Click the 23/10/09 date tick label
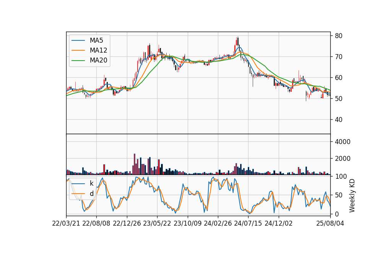Screen dimensions: 367x263 pos(187,223)
